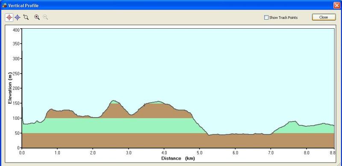Click the small hill near 7.6 km
Screen dimensions: 342x166
(x=292, y=122)
